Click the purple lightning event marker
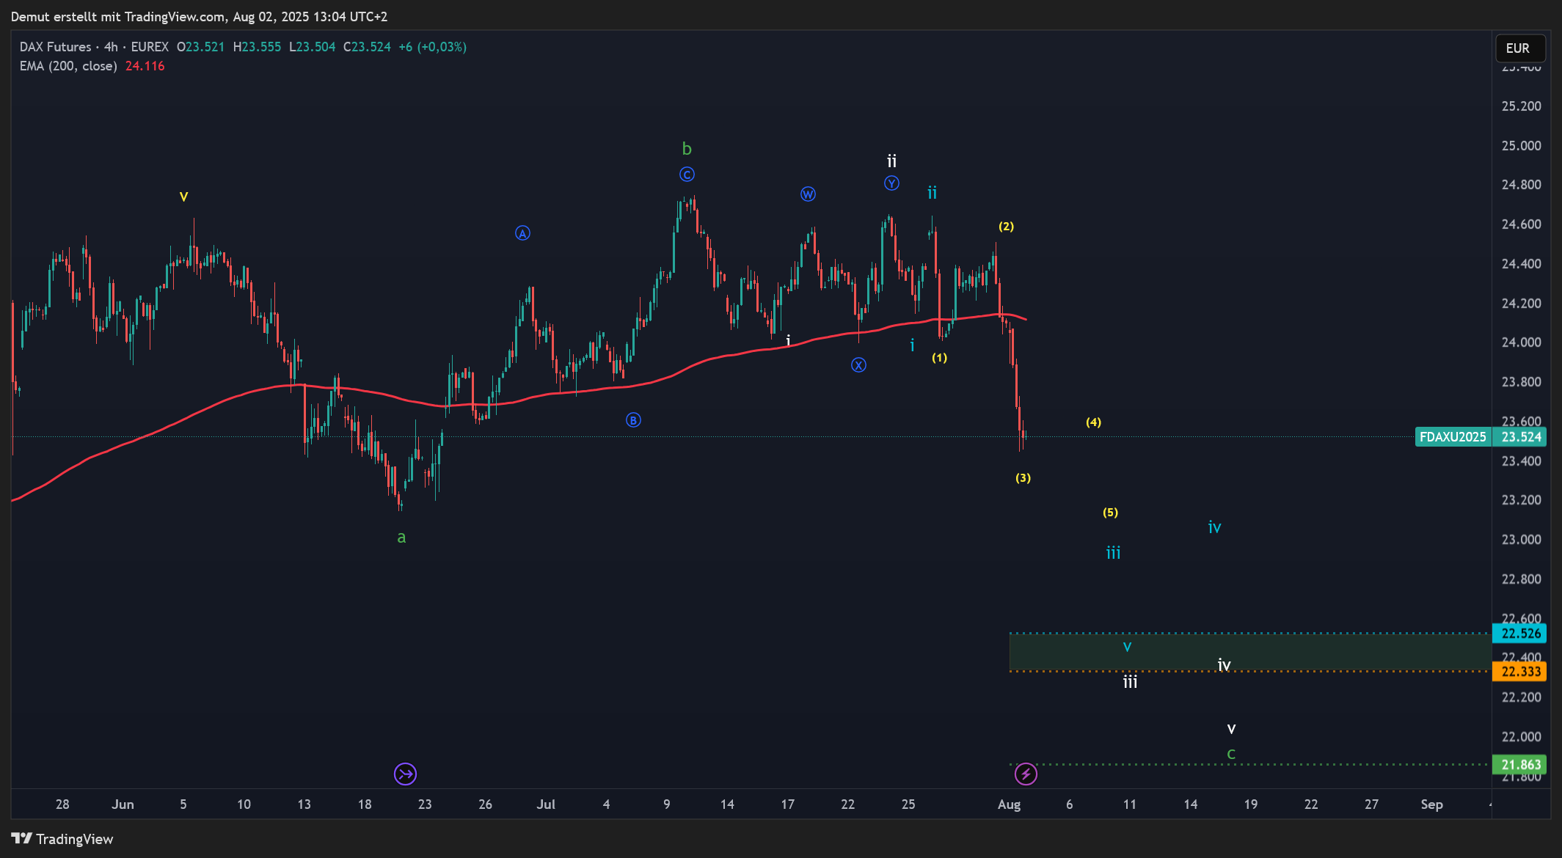The height and width of the screenshot is (858, 1562). point(1026,774)
